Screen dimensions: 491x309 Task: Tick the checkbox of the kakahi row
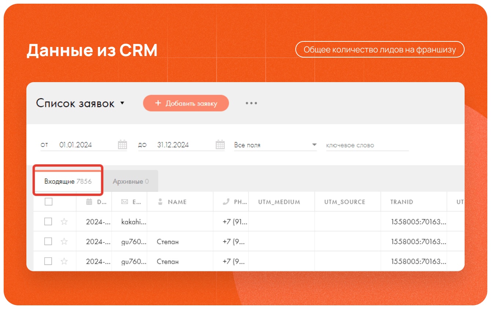coord(48,221)
